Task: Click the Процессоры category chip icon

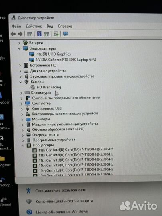Action: tap(29, 145)
